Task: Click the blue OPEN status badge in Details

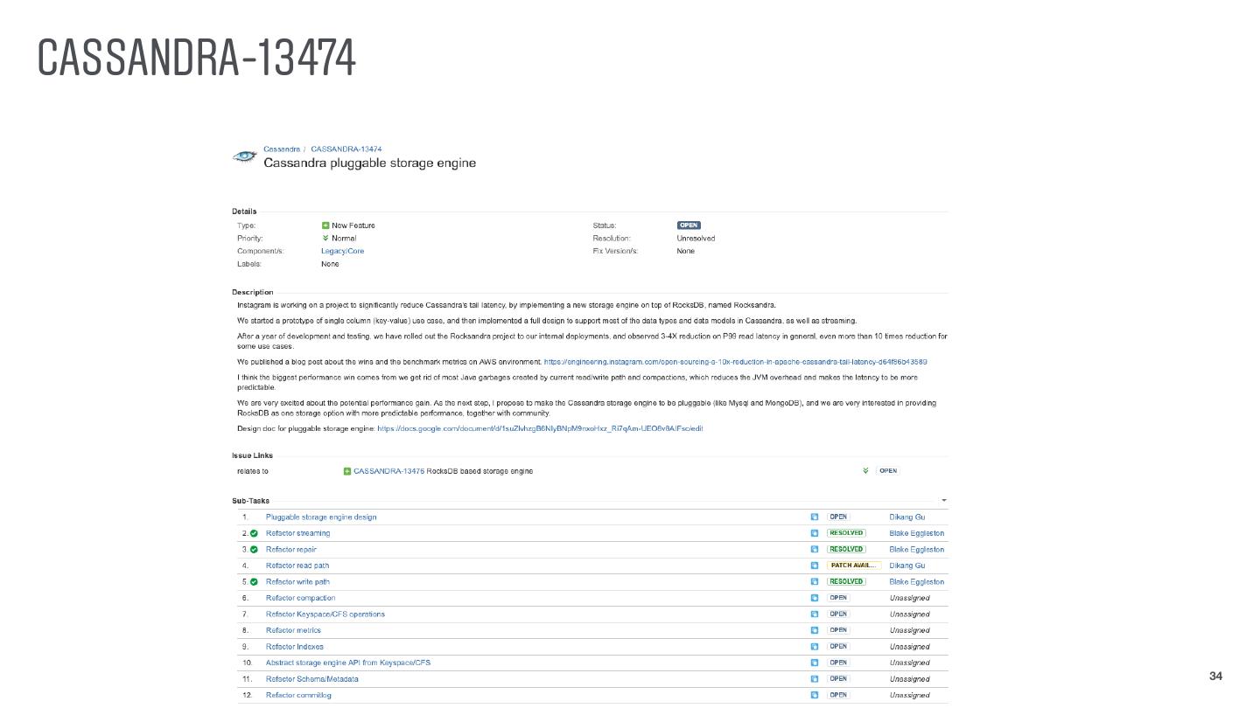Action: click(689, 226)
